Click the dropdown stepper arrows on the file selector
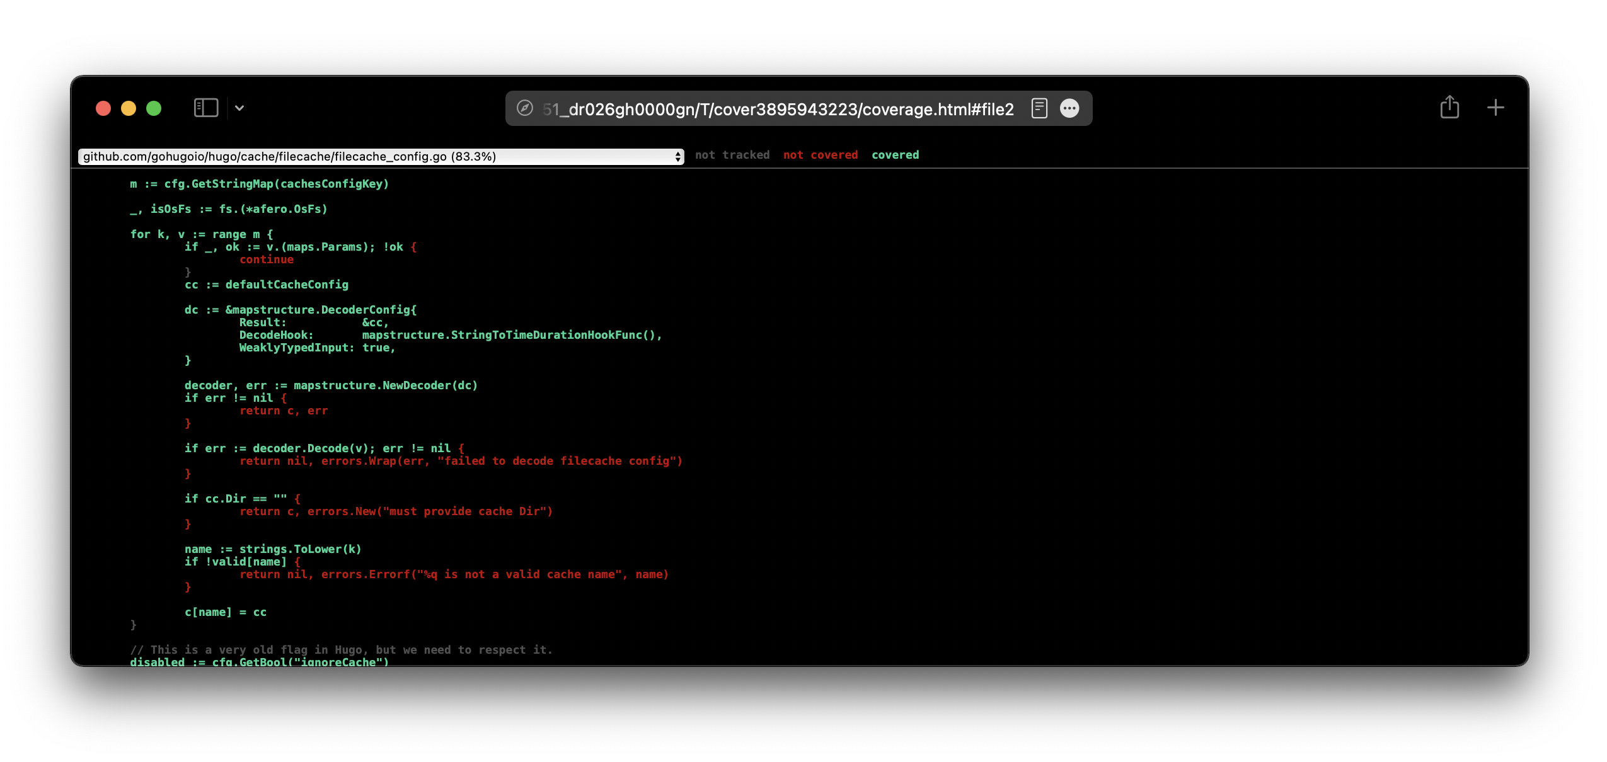 [678, 156]
